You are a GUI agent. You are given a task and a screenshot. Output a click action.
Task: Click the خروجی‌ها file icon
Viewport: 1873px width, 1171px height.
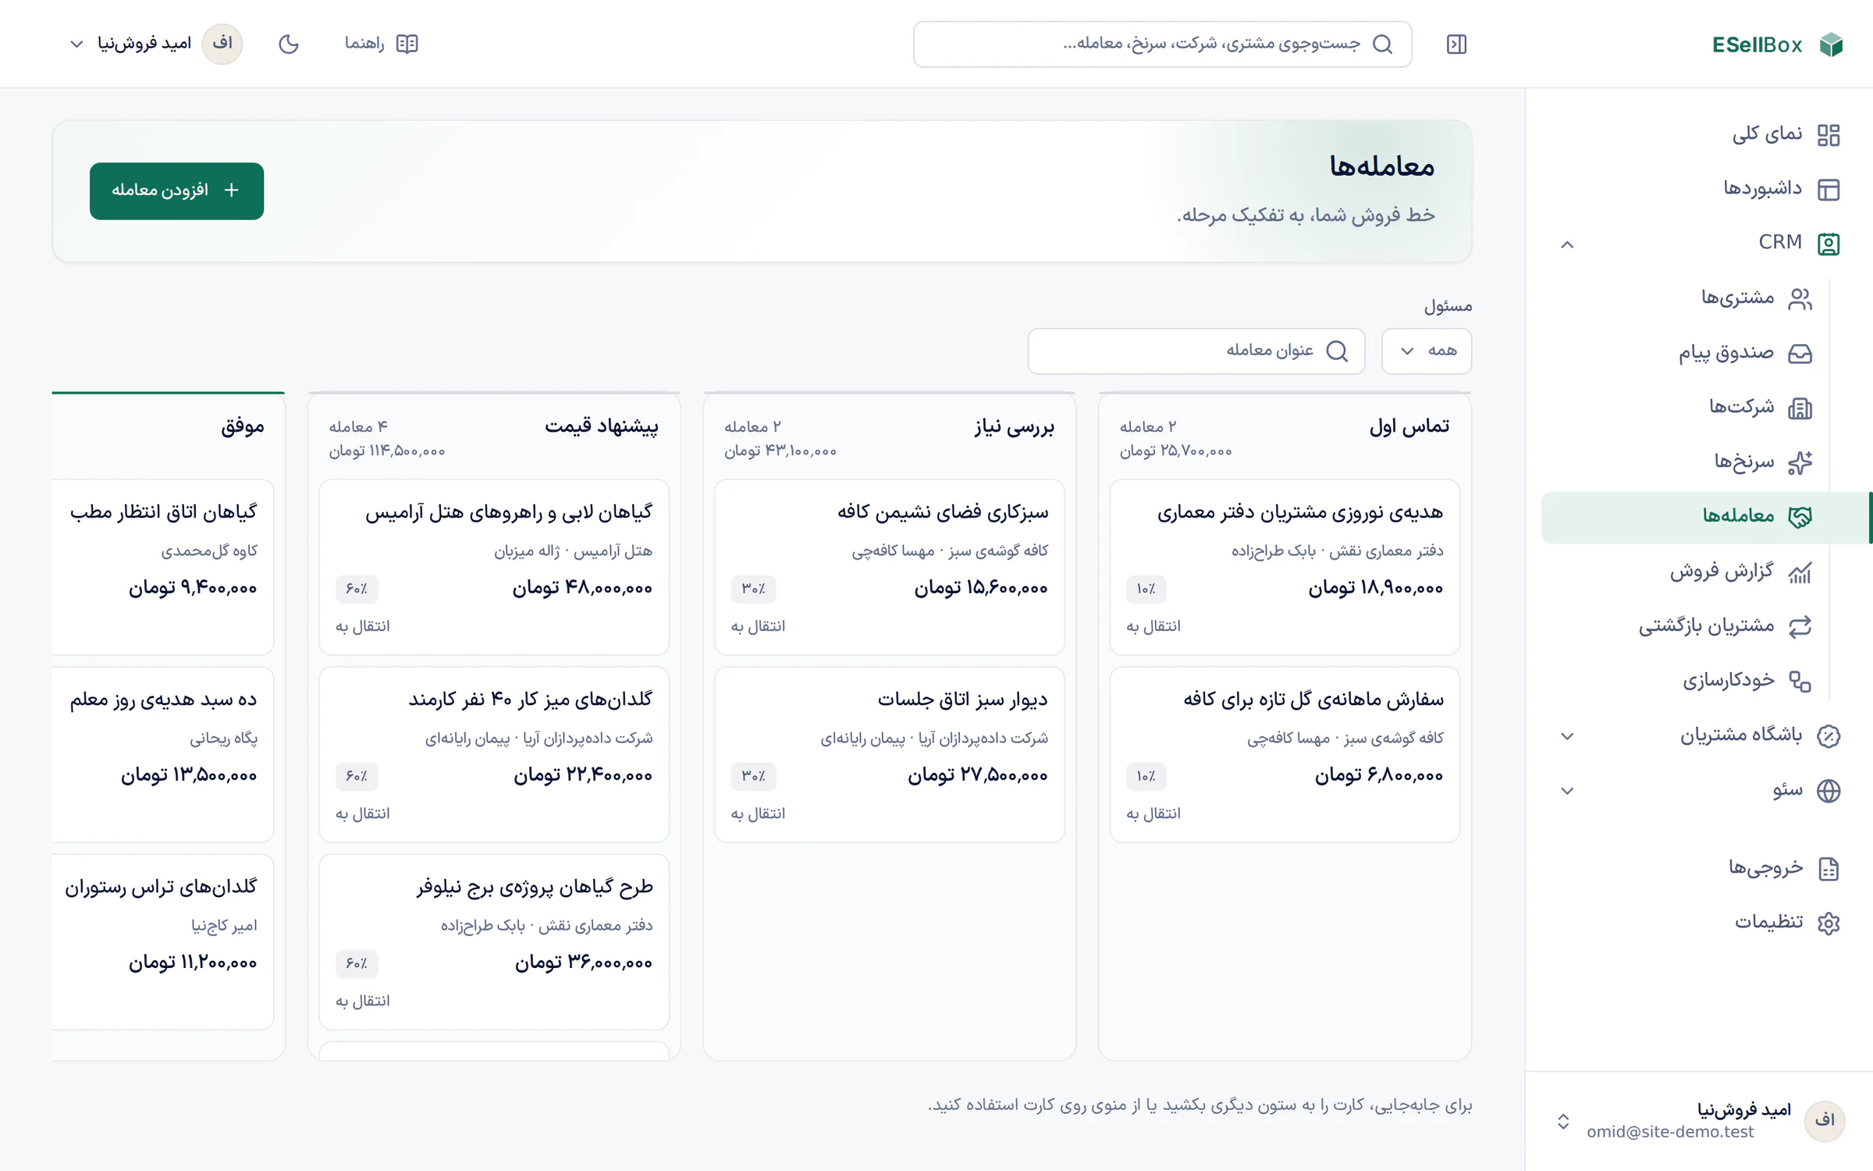(x=1829, y=868)
